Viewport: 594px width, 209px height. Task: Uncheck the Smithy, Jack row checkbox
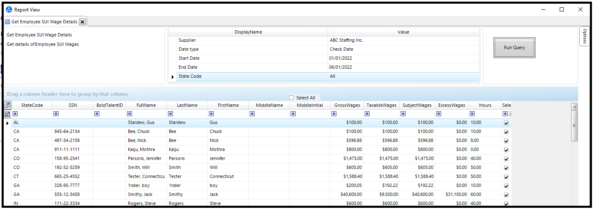pos(506,195)
